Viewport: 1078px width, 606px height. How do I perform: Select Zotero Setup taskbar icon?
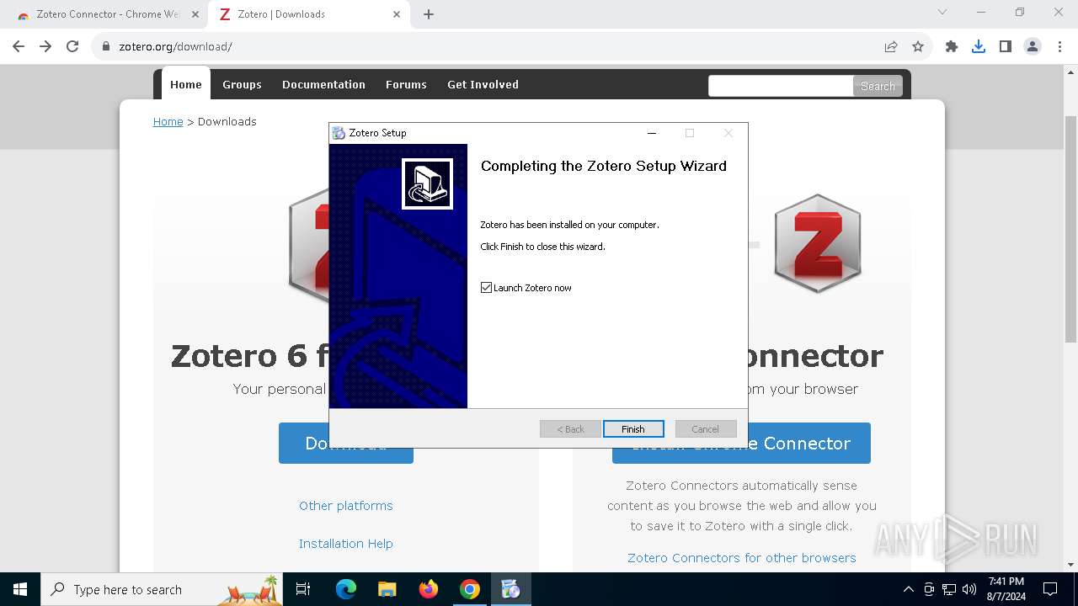[510, 589]
